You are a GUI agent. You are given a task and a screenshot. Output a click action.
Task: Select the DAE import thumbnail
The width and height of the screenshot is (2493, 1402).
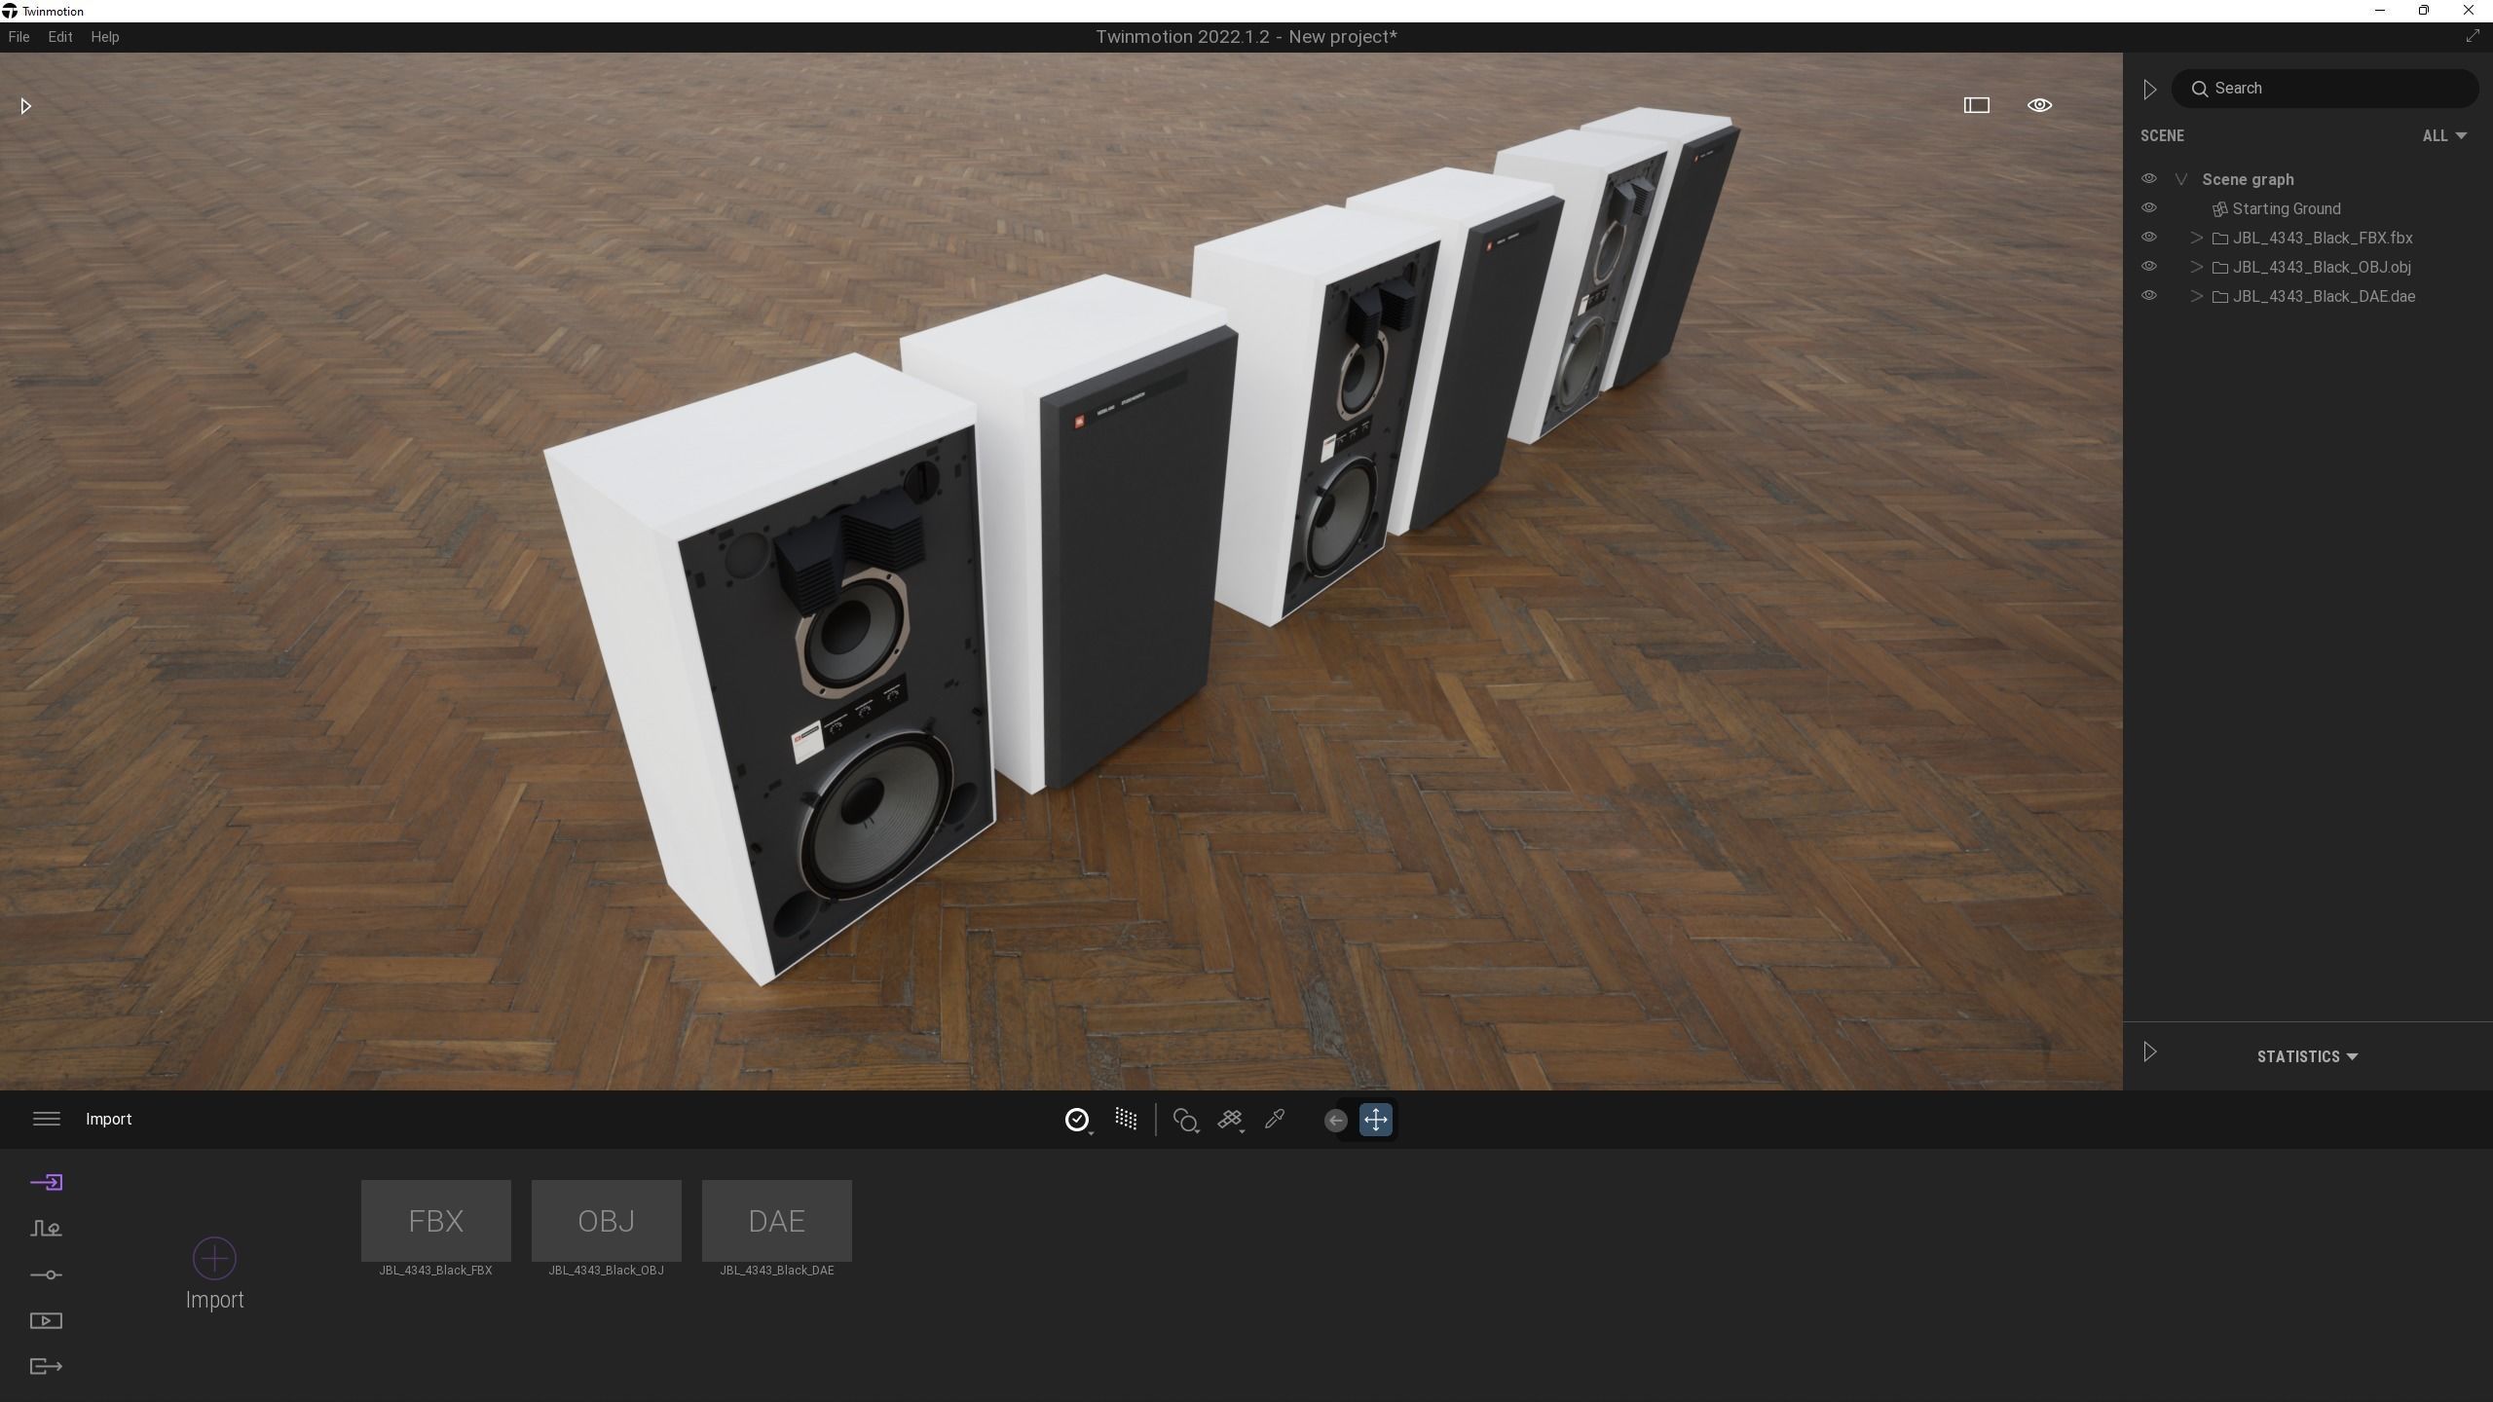(x=776, y=1220)
